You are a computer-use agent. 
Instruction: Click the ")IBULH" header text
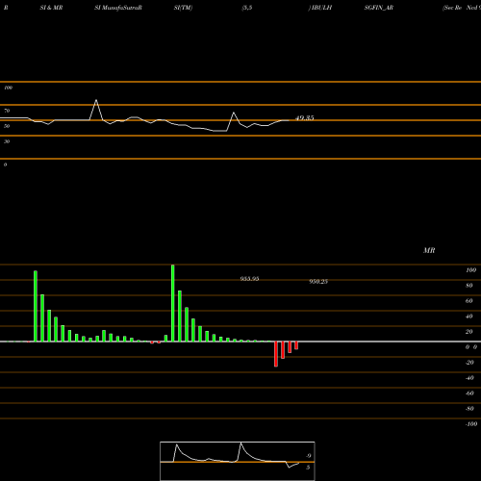click(320, 8)
